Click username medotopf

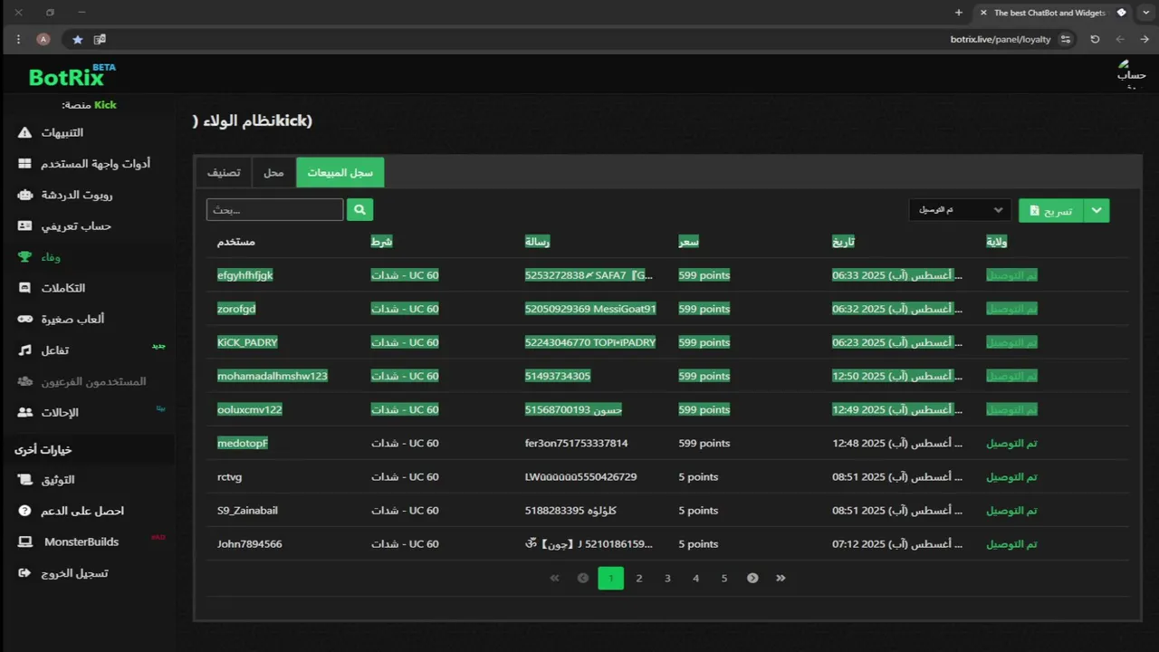pos(243,443)
